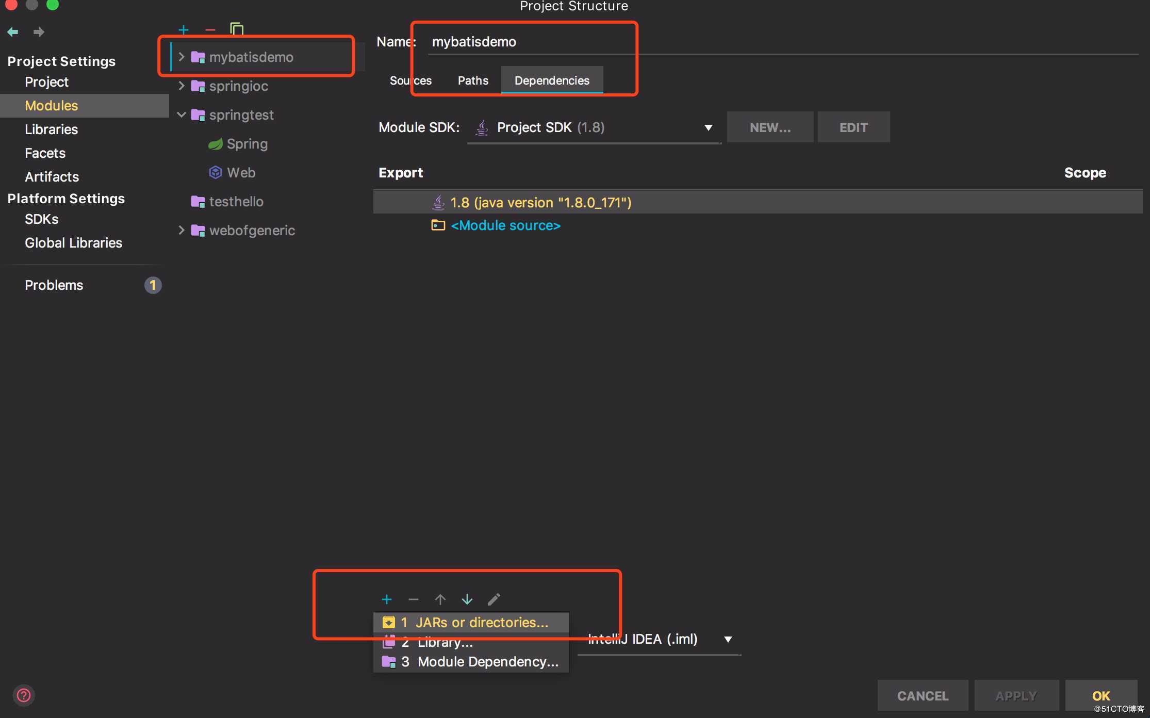The image size is (1150, 718).
Task: Move dependency down arrow
Action: [467, 599]
